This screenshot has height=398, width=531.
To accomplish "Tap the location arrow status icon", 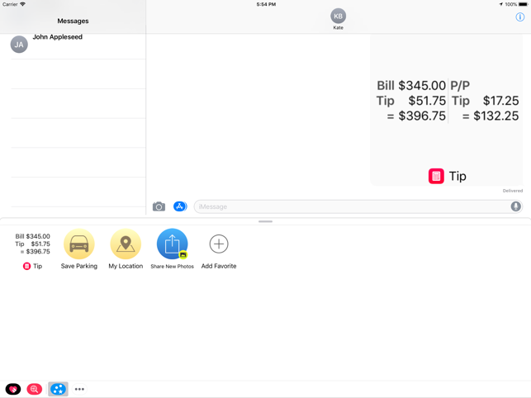I will tap(501, 4).
